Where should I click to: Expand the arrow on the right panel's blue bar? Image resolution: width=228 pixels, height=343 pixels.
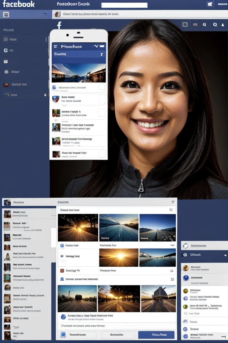[x=225, y=255]
